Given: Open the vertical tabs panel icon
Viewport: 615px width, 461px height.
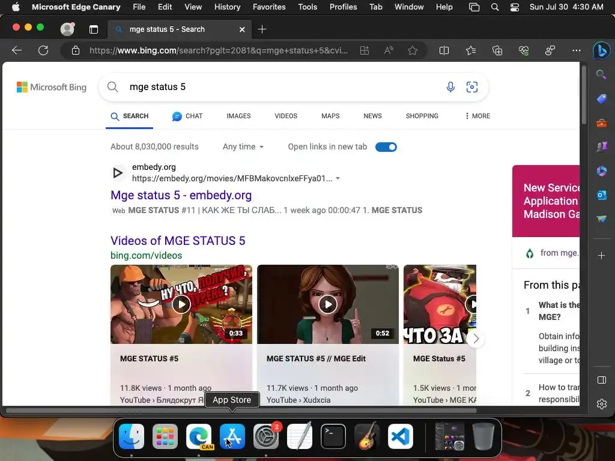Looking at the screenshot, I should [93, 29].
